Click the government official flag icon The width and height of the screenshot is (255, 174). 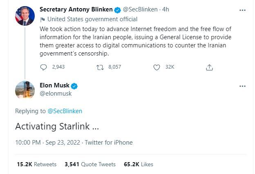pyautogui.click(x=42, y=19)
